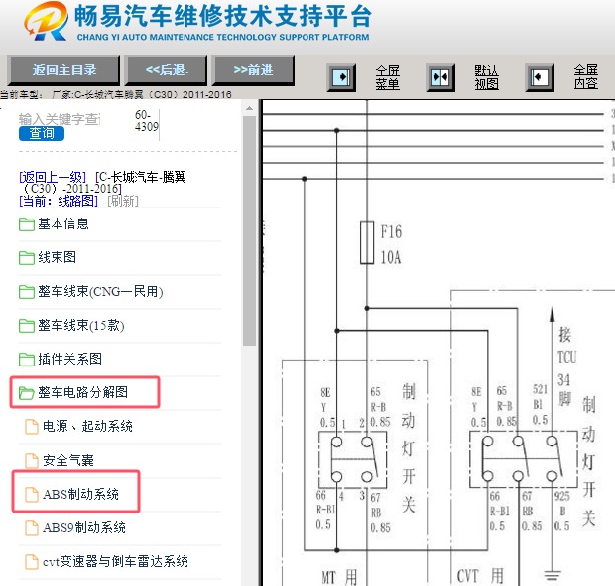Click the 返回上一级 link
Image resolution: width=615 pixels, height=586 pixels.
pyautogui.click(x=53, y=177)
